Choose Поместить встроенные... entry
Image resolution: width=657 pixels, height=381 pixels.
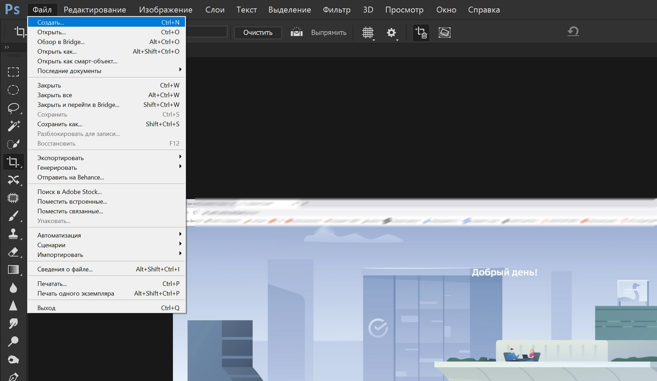107,201
